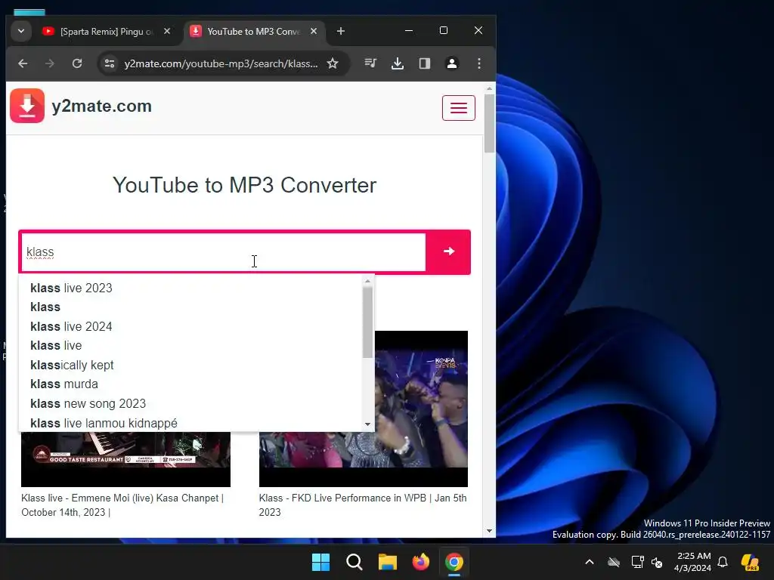Open the media control toolbar icon
This screenshot has width=774, height=580.
(370, 63)
